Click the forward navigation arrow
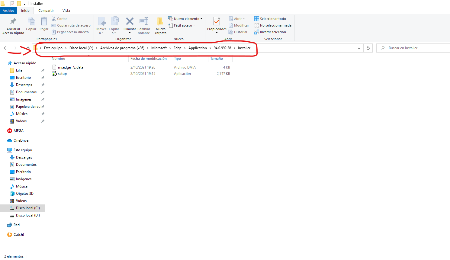450x260 pixels. [14, 48]
